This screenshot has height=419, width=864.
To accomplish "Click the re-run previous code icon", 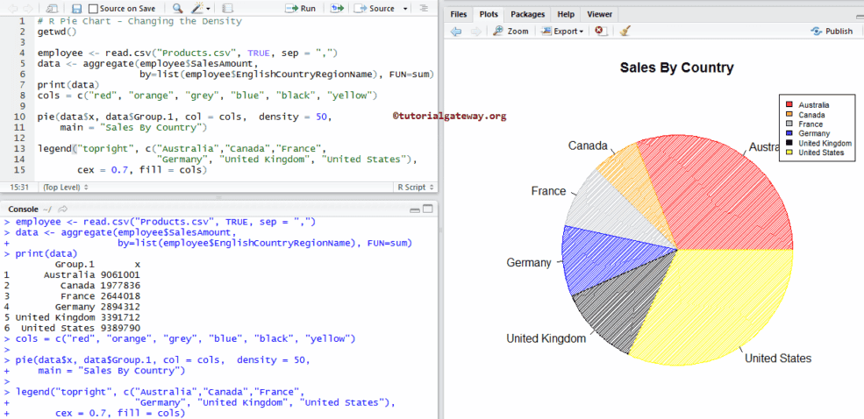I will click(x=338, y=8).
